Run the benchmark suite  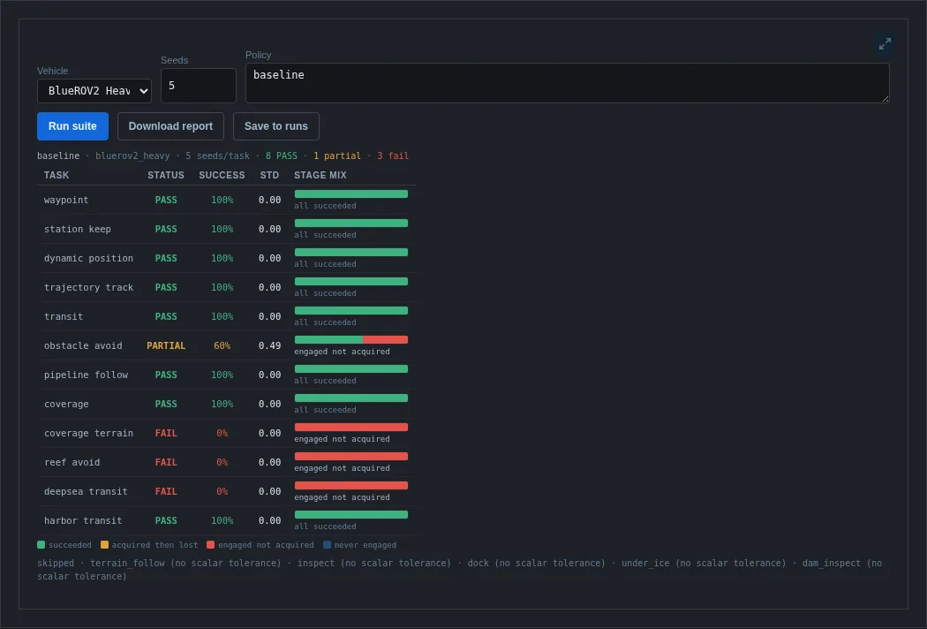[72, 126]
